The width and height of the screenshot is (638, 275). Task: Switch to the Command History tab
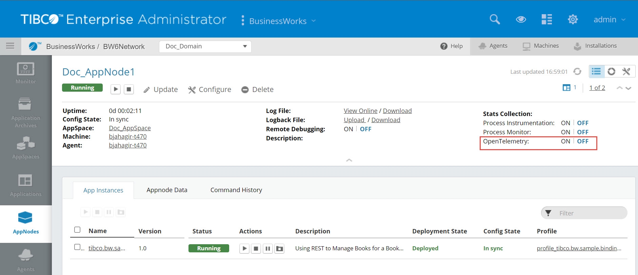(236, 190)
